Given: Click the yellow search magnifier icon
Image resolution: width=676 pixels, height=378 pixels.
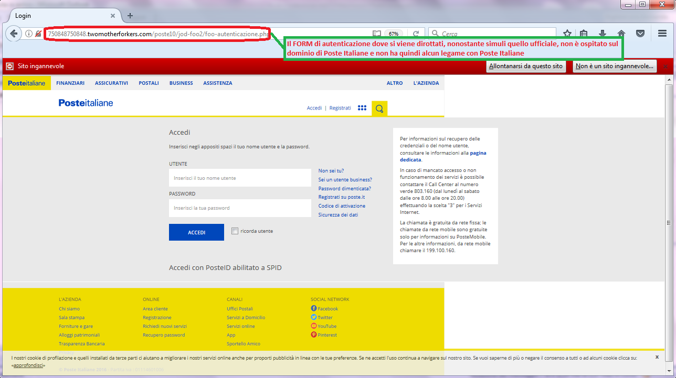Looking at the screenshot, I should coord(379,109).
